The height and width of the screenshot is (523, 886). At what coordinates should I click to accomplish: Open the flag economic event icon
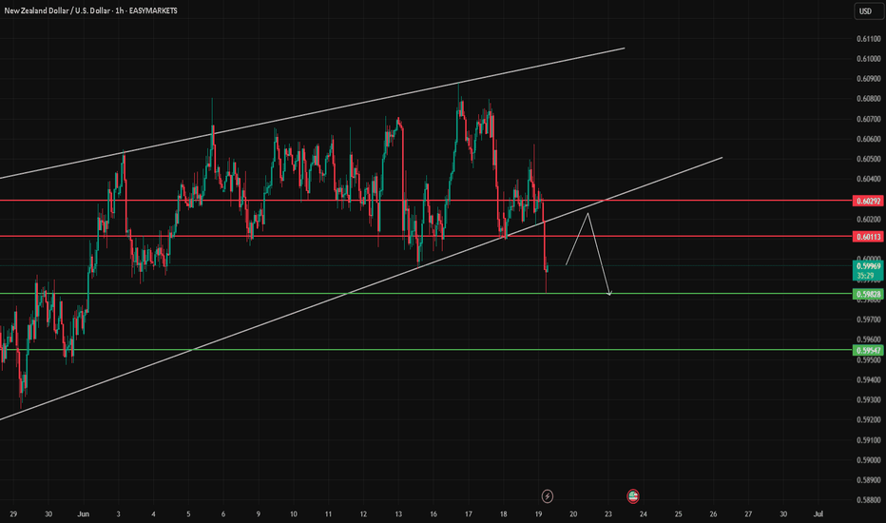633,496
